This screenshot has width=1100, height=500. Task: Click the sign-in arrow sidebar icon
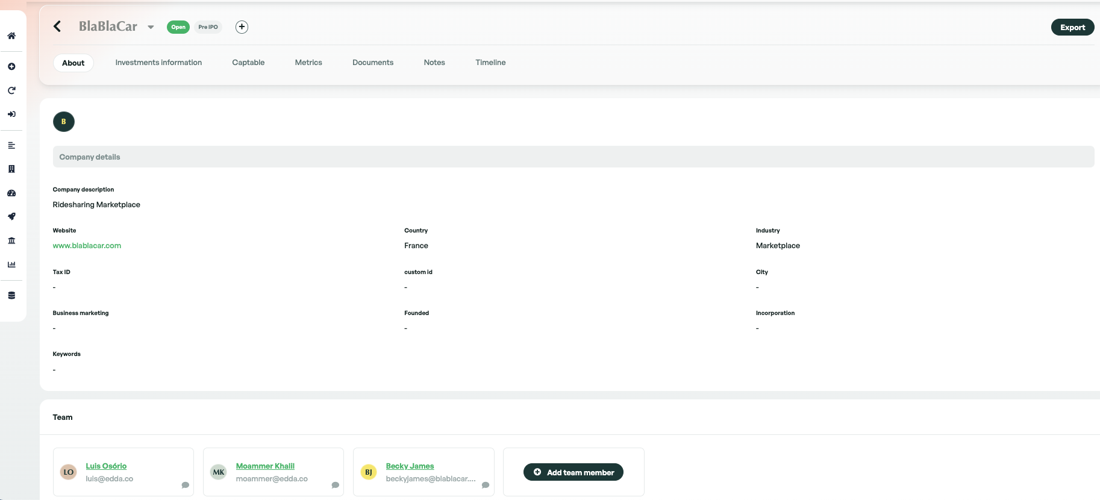coord(11,114)
